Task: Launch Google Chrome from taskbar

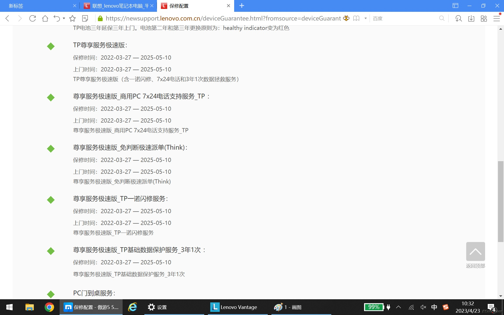Action: click(x=49, y=307)
